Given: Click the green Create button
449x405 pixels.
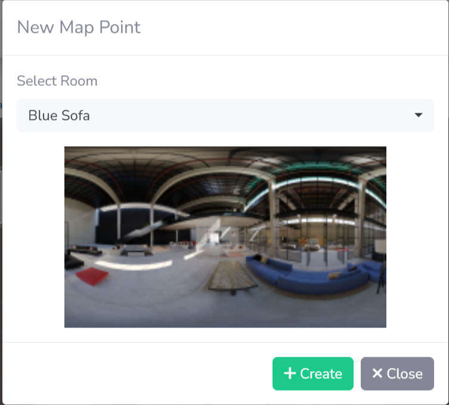Looking at the screenshot, I should coord(312,373).
